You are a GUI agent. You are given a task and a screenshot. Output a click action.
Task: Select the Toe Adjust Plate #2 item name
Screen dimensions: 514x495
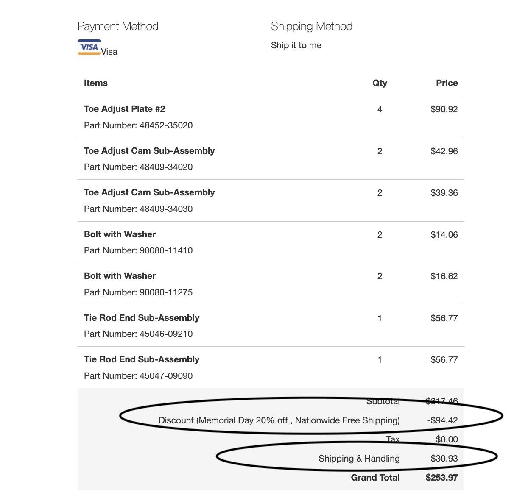(124, 109)
